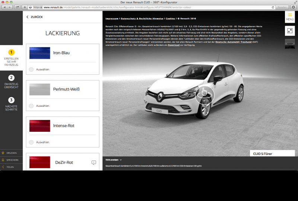Go back using the ZURÜCK link
Image resolution: width=298 pixels, height=201 pixels.
pos(35,17)
